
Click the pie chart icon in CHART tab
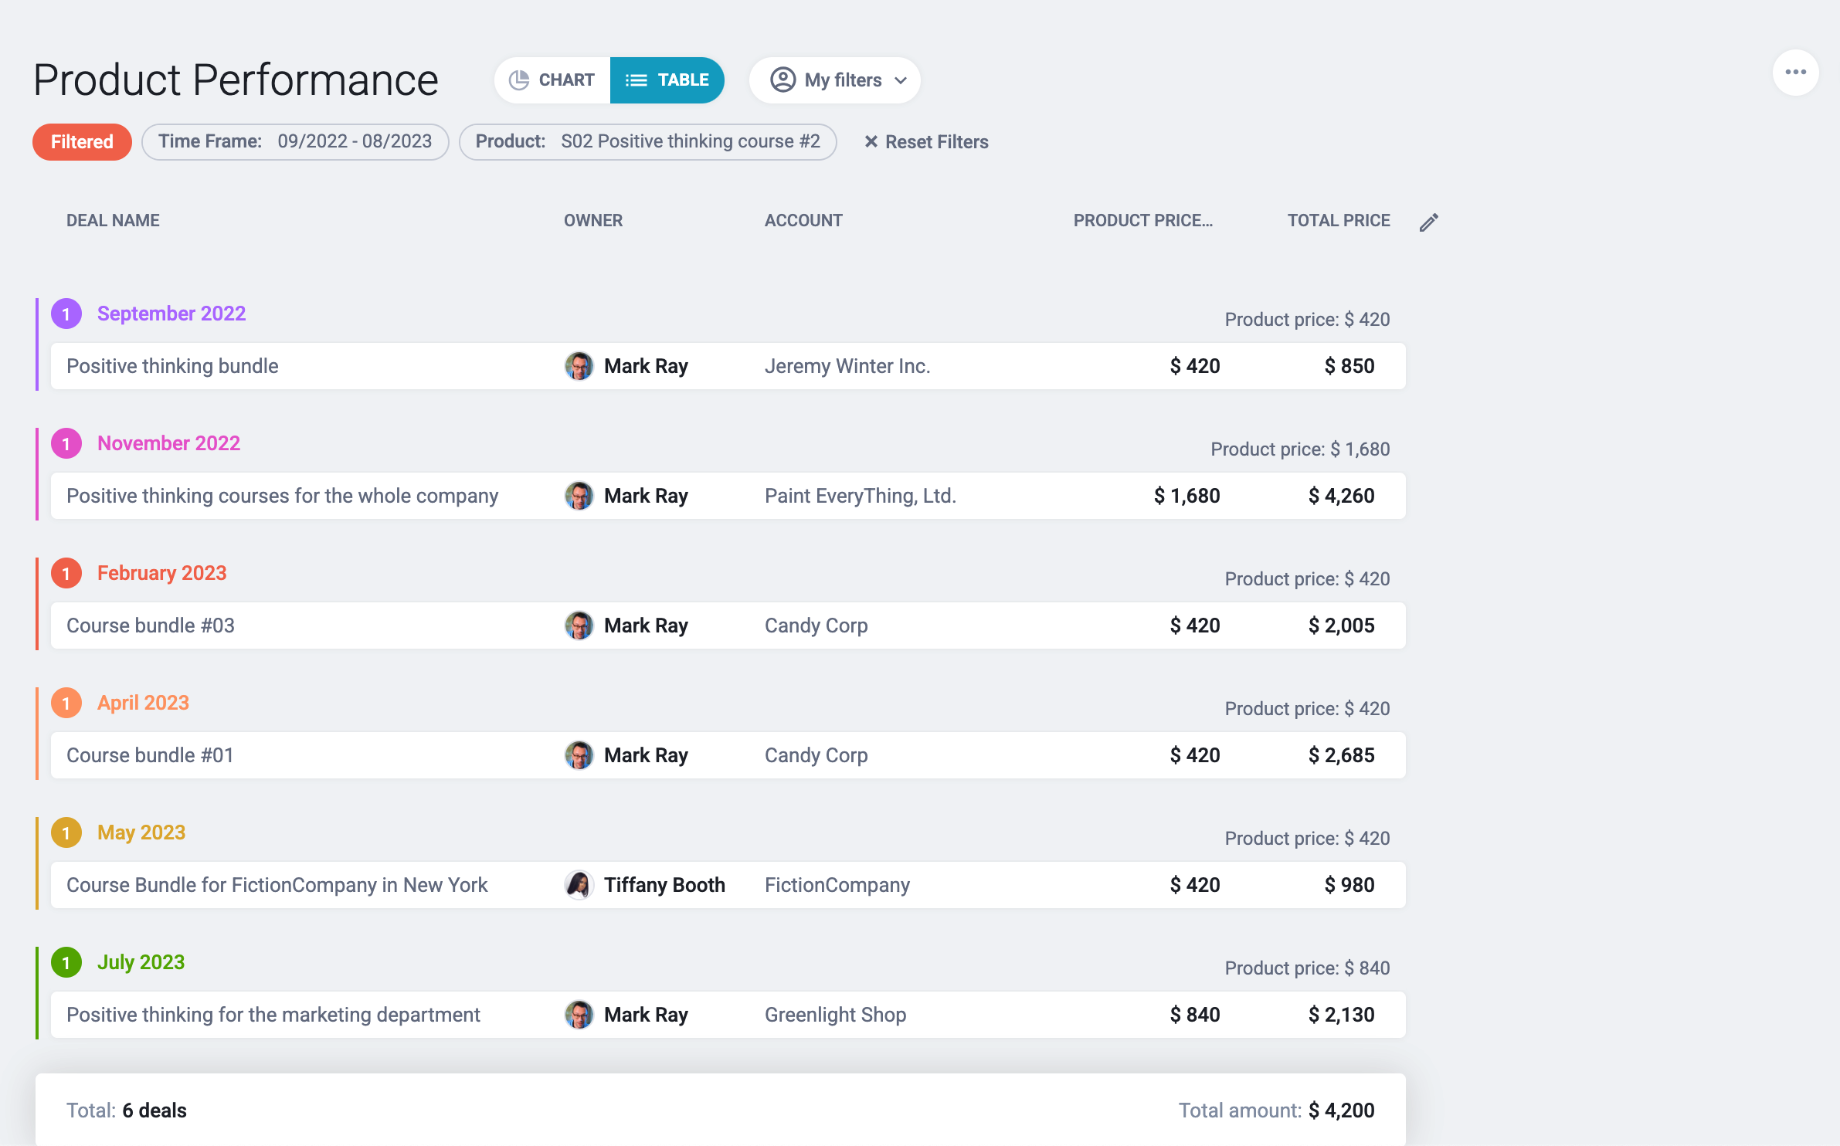click(x=519, y=80)
